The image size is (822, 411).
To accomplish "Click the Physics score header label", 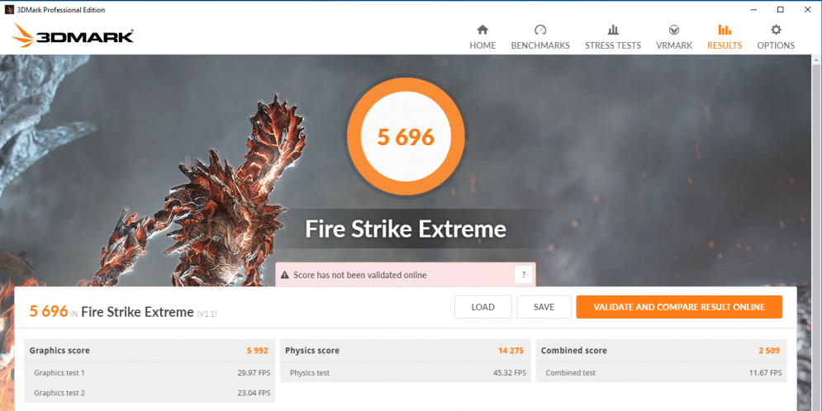I will 312,351.
